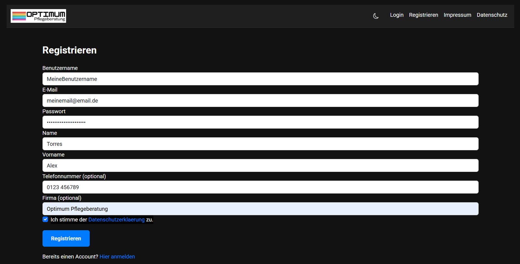
Task: Open Datenschutz from the top navigation
Action: (492, 15)
